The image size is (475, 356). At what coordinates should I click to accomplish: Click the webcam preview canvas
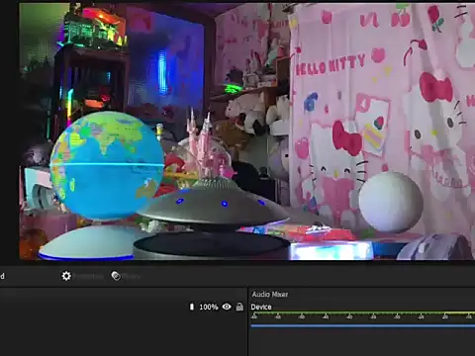pyautogui.click(x=246, y=132)
